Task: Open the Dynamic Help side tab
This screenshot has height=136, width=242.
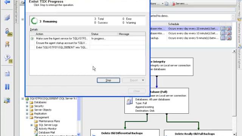Action: pyautogui.click(x=239, y=8)
